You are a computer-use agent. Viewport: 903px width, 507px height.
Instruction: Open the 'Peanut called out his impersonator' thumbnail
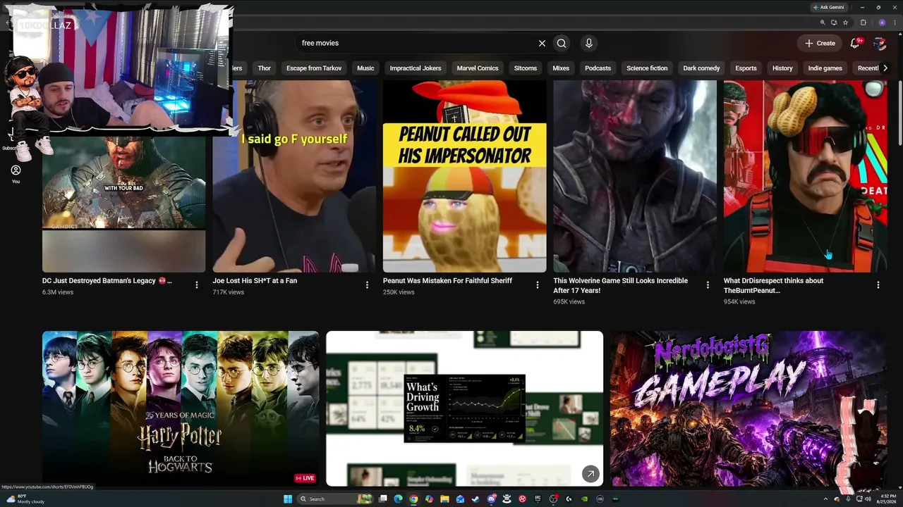pos(465,176)
